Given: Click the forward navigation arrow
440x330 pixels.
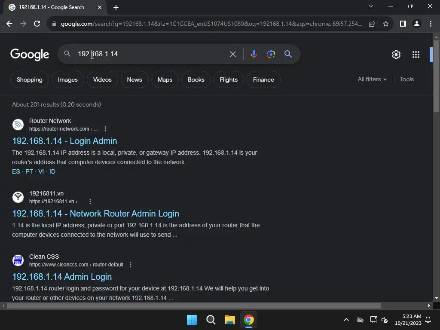Looking at the screenshot, I should pos(23,24).
